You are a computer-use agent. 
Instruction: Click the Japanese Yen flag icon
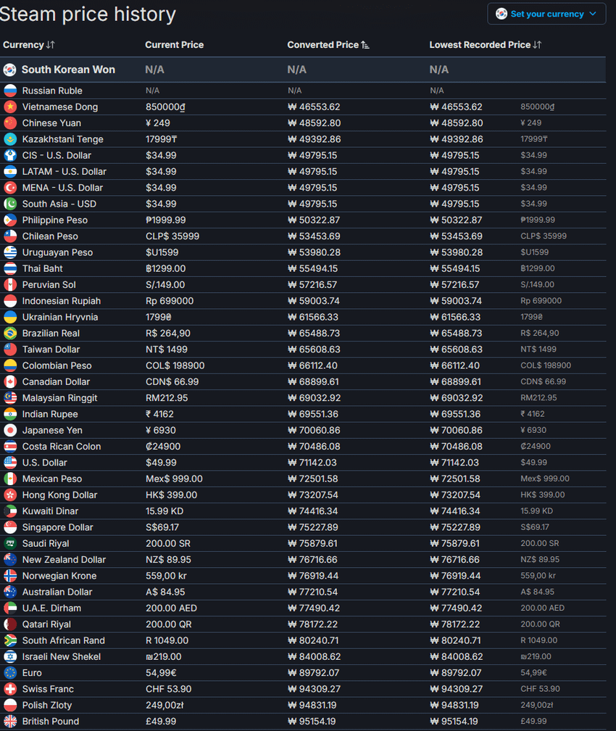(x=10, y=430)
